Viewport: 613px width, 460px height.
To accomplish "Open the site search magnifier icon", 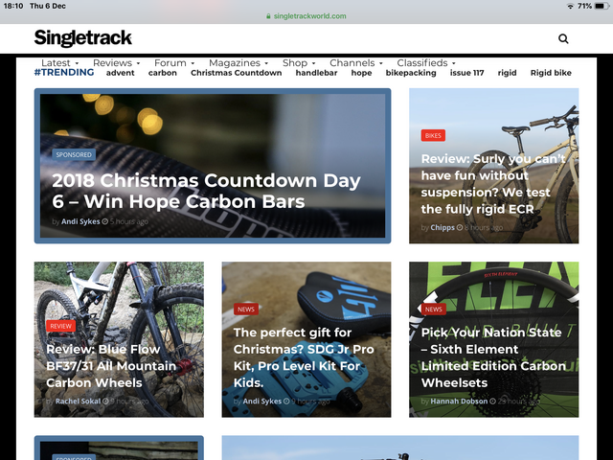I will [x=563, y=38].
